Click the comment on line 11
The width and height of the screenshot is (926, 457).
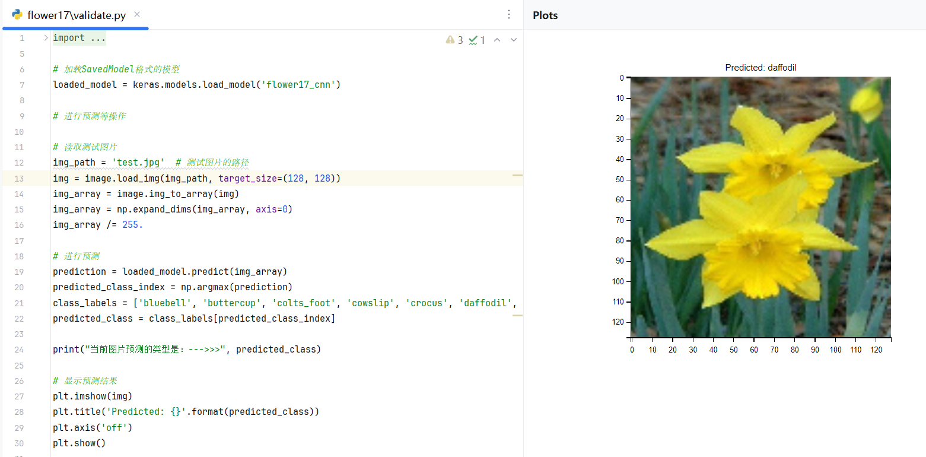[x=85, y=147]
